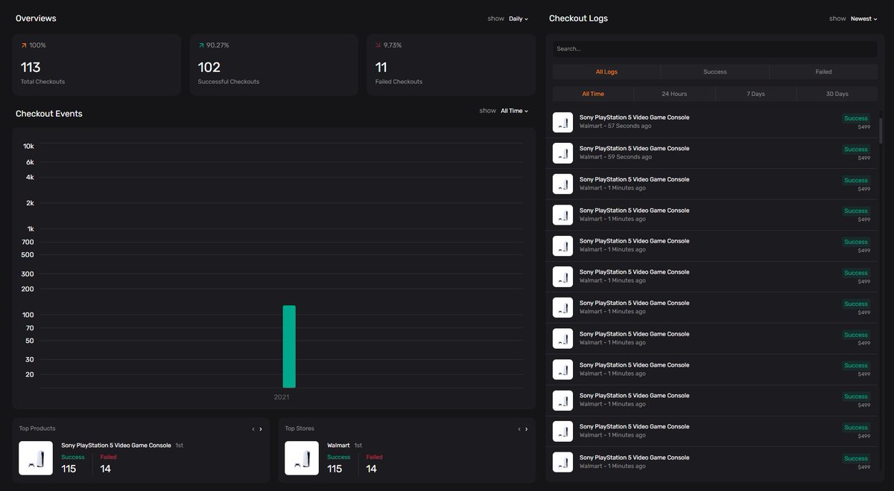Screen dimensions: 894x491
Task: Click Success badge on the 59 Seconds ago log
Action: tap(856, 150)
